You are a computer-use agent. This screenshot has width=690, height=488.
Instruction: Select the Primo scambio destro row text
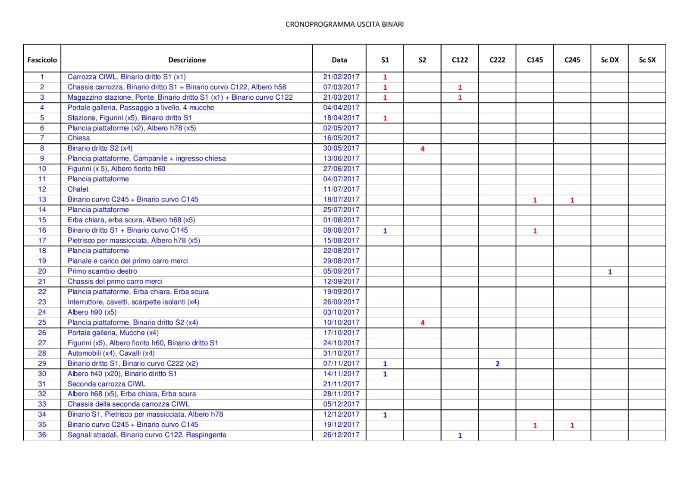point(102,271)
